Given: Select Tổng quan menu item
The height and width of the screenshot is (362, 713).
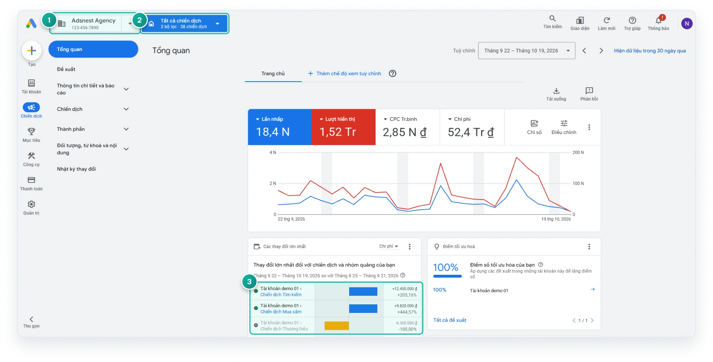Looking at the screenshot, I should pos(93,49).
